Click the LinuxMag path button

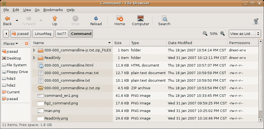tap(43, 34)
